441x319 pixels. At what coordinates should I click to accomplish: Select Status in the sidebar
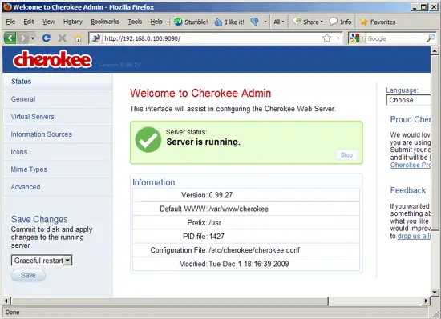pos(58,82)
